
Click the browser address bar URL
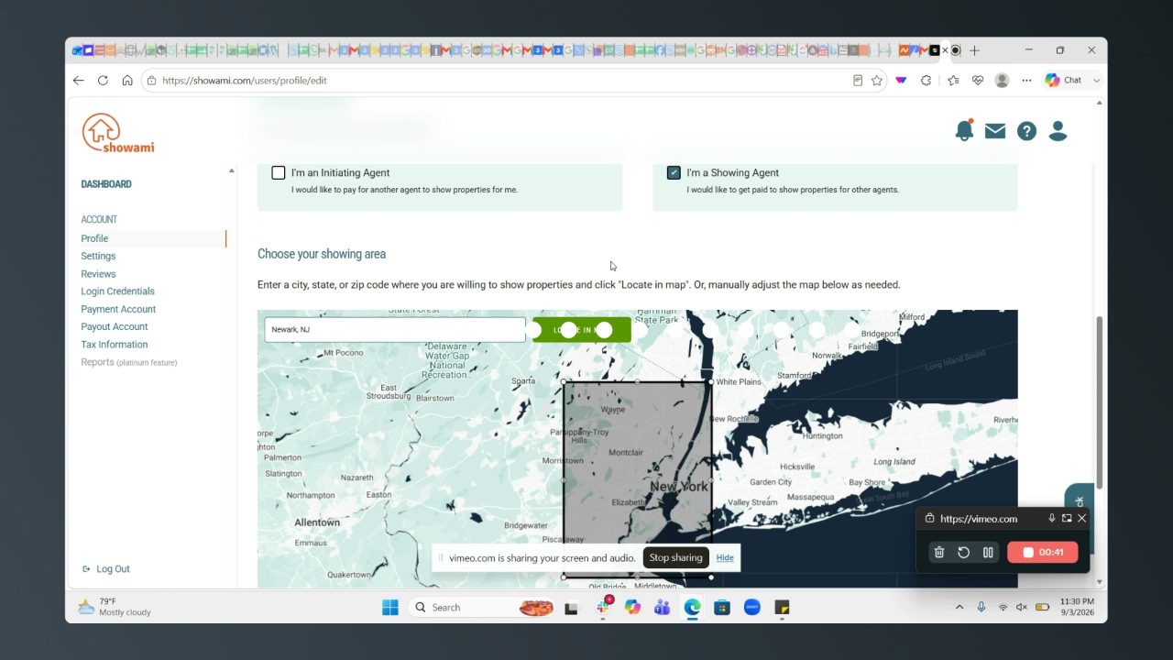pyautogui.click(x=245, y=81)
